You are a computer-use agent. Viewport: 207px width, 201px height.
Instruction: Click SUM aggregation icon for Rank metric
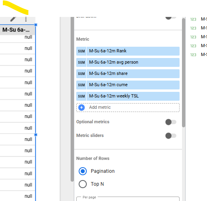pos(82,51)
